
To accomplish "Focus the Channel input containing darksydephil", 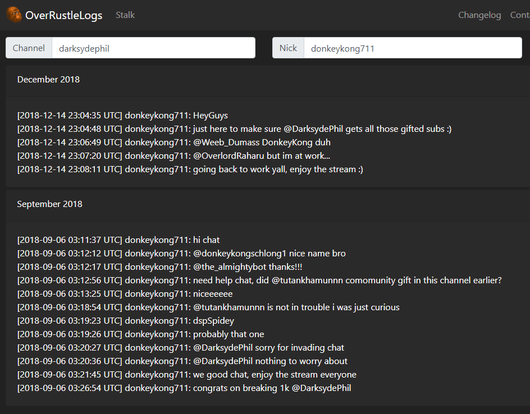I will 153,48.
